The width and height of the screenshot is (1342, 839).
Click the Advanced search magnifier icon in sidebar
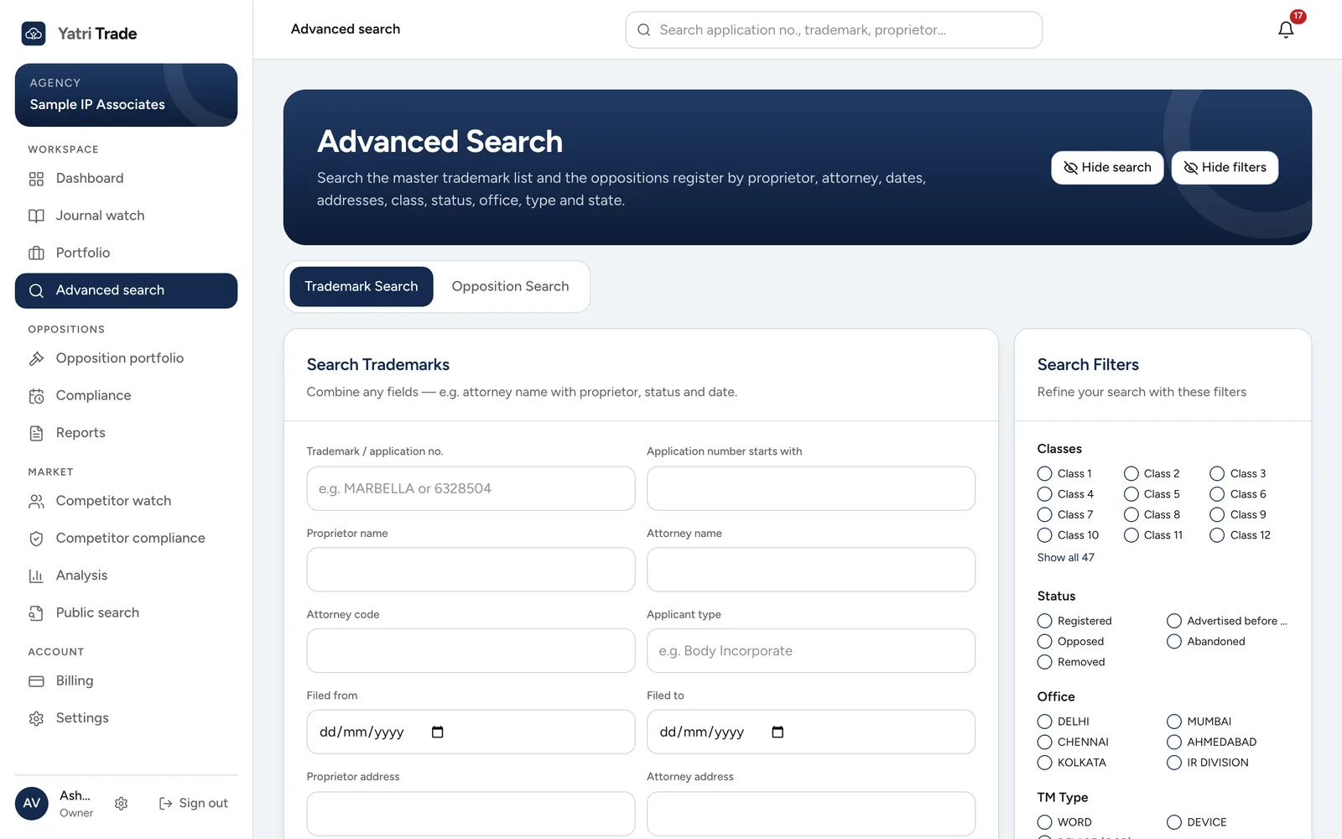pos(36,291)
